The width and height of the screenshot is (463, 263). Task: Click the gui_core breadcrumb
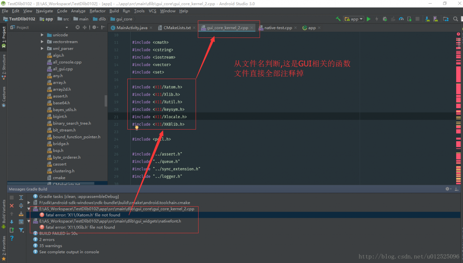pyautogui.click(x=122, y=19)
